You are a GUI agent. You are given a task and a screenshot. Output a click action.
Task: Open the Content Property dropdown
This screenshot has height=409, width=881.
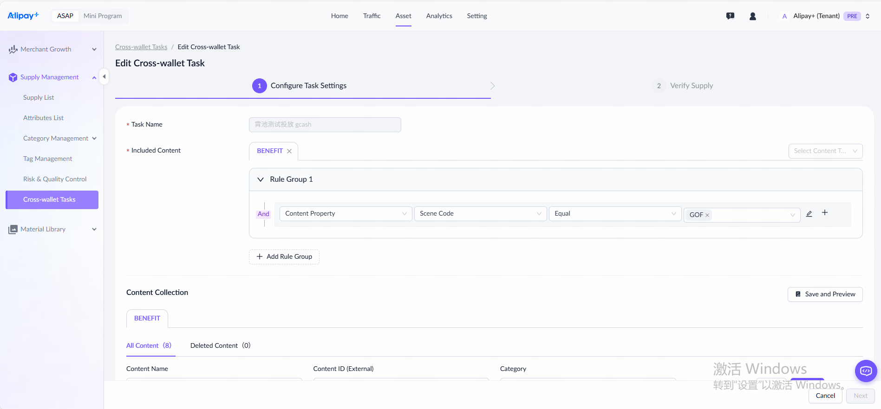pos(346,214)
